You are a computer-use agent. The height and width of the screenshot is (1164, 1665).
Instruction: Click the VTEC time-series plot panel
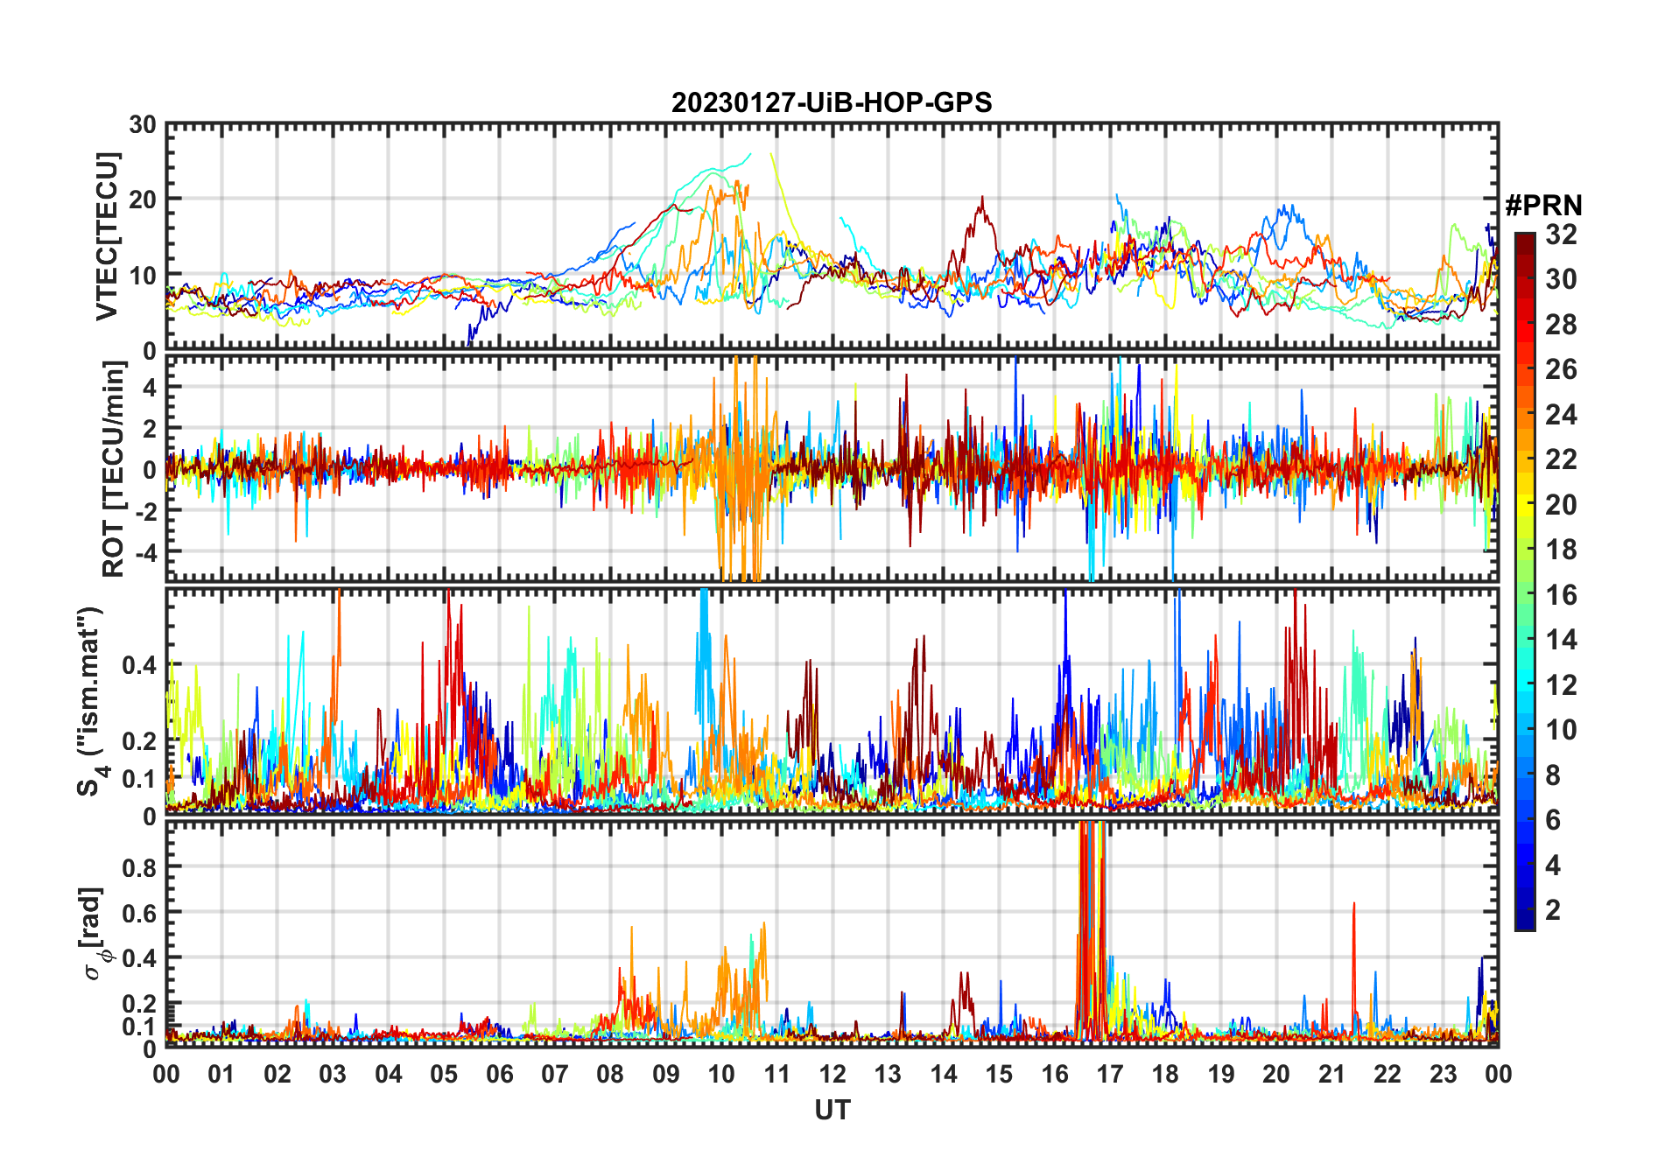point(832,236)
